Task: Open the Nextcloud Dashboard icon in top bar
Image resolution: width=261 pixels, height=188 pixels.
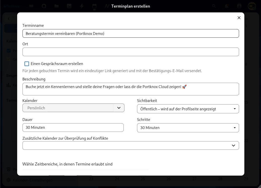Action: (x=31, y=6)
